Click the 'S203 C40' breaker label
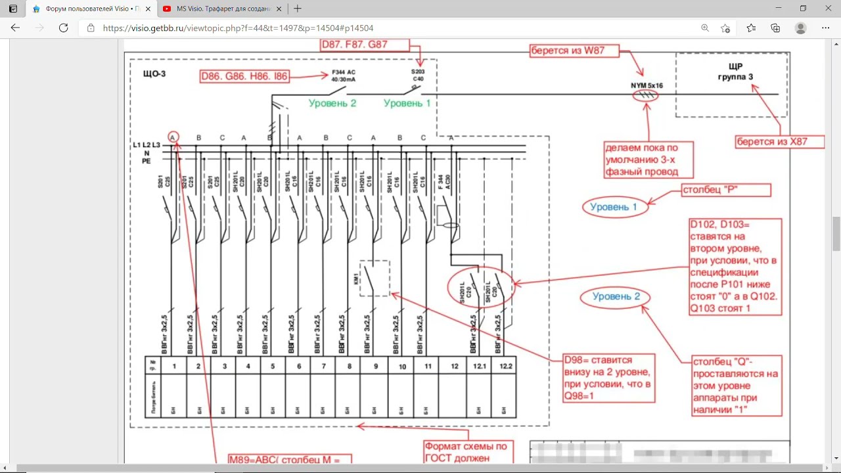This screenshot has height=473, width=841. click(x=418, y=75)
